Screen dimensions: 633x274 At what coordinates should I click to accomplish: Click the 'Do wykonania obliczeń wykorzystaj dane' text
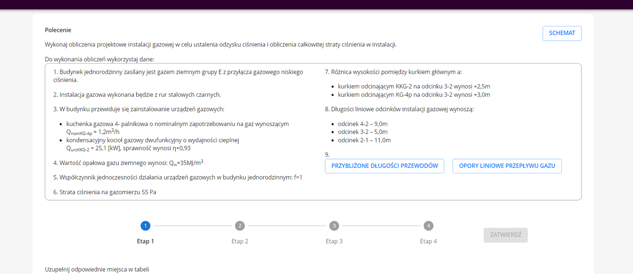(99, 59)
